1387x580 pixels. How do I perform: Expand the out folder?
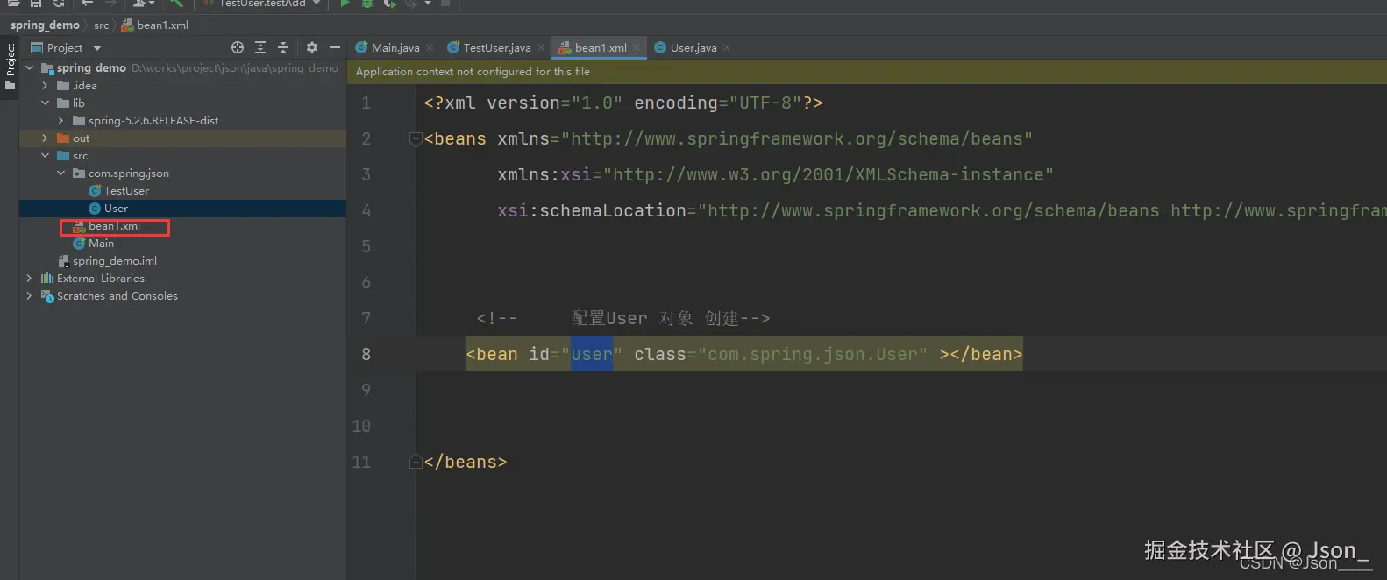click(46, 138)
